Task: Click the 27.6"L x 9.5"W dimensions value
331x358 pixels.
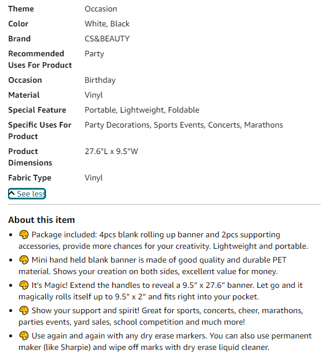Action: coord(112,151)
